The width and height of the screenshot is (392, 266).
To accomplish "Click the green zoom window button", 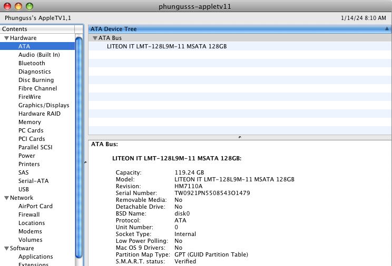I will point(30,6).
